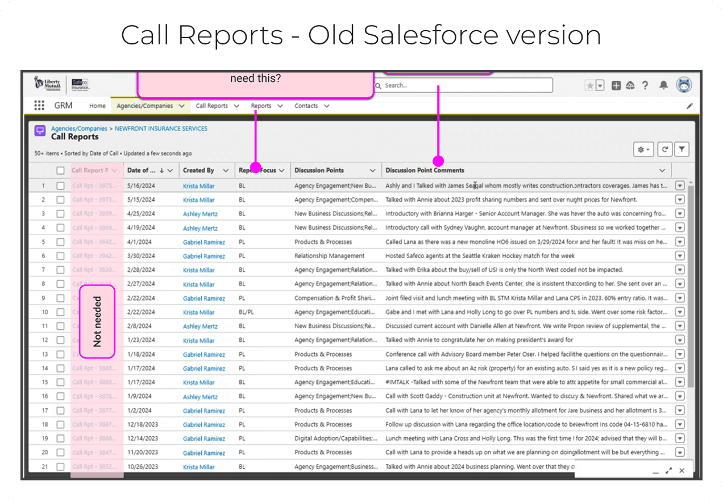Refresh the Call Reports list
The width and height of the screenshot is (723, 501).
pyautogui.click(x=664, y=150)
